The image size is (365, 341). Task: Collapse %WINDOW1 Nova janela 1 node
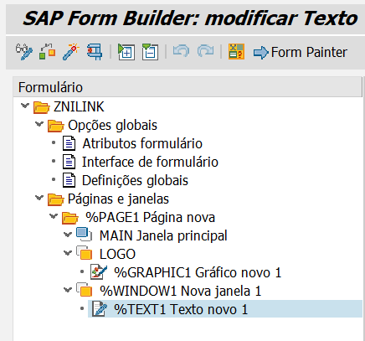(x=68, y=290)
